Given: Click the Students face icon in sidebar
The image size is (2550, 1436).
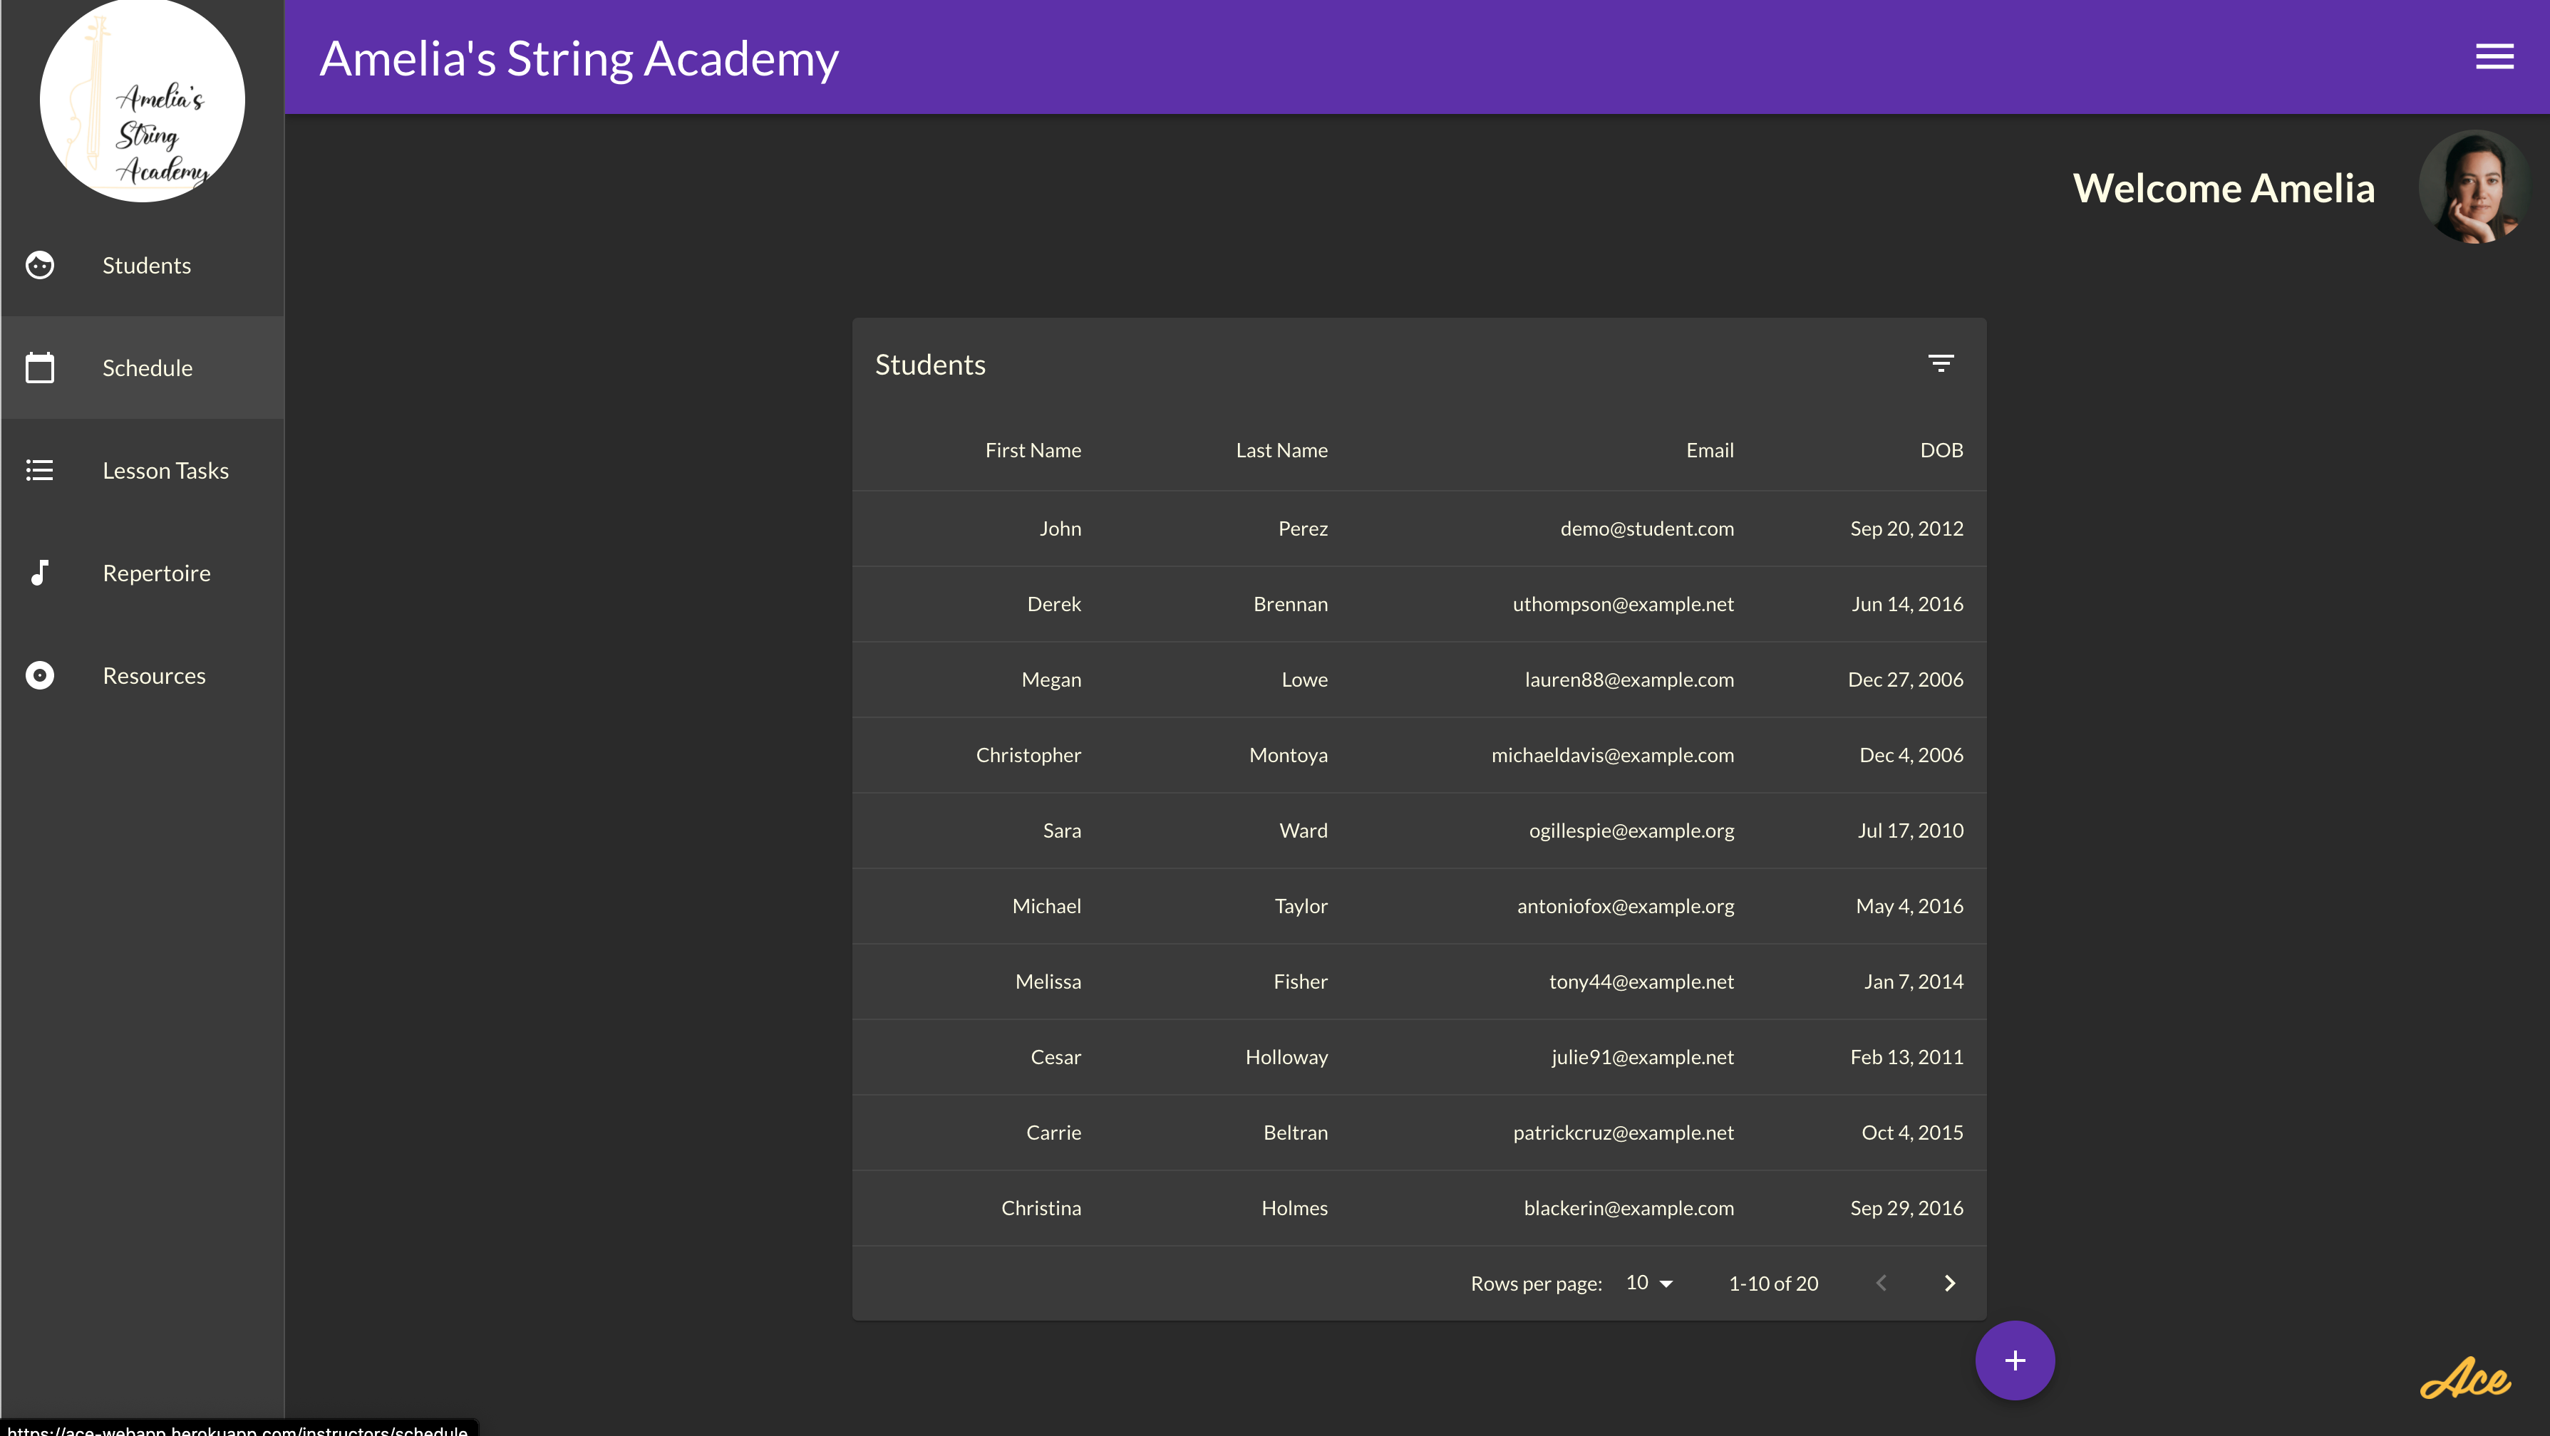Looking at the screenshot, I should pyautogui.click(x=40, y=265).
